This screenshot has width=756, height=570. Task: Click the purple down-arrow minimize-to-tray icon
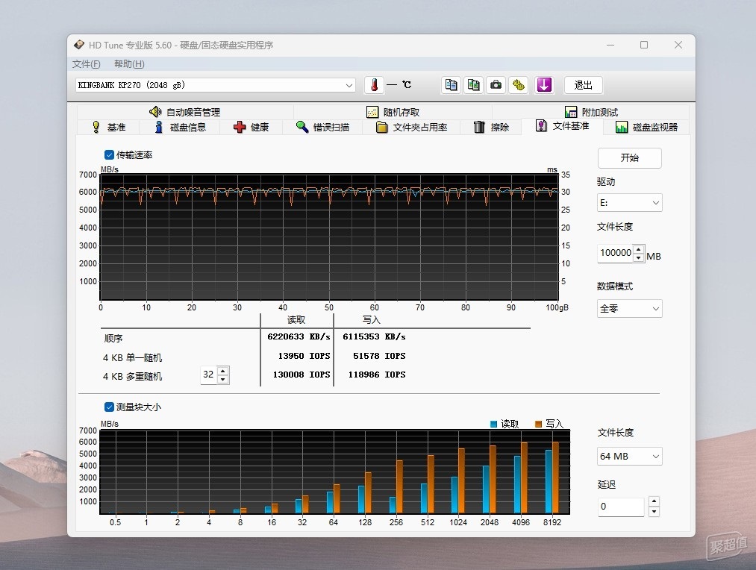click(544, 85)
